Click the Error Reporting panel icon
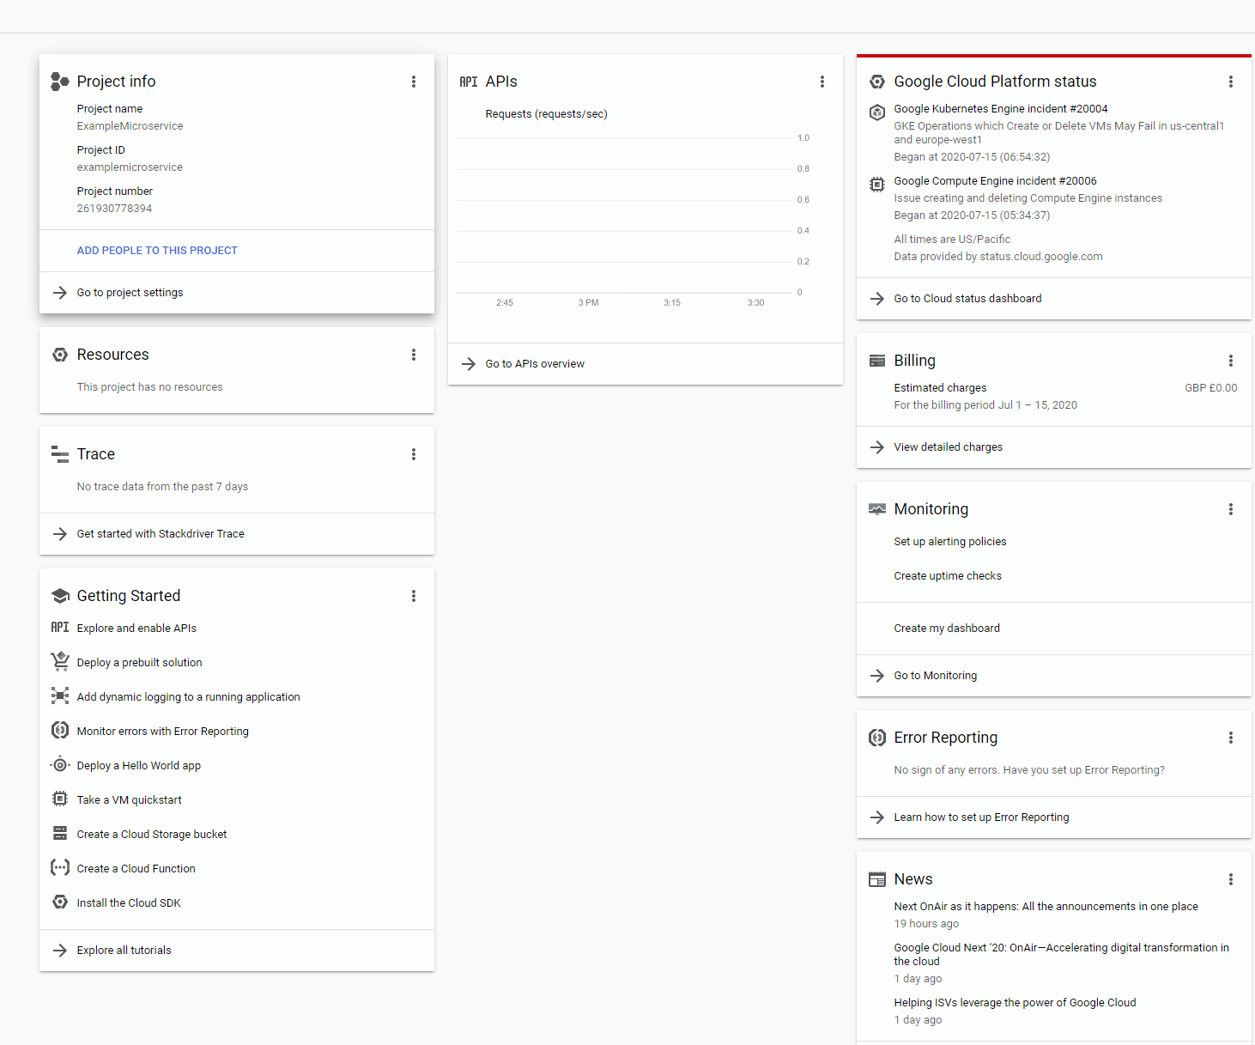The height and width of the screenshot is (1045, 1255). 876,737
